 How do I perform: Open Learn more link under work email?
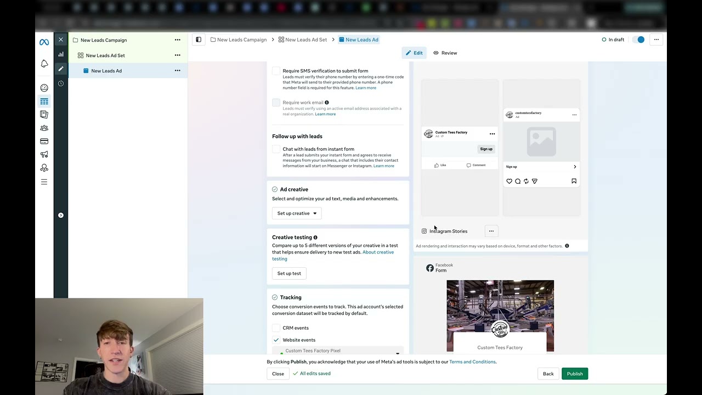pyautogui.click(x=325, y=114)
